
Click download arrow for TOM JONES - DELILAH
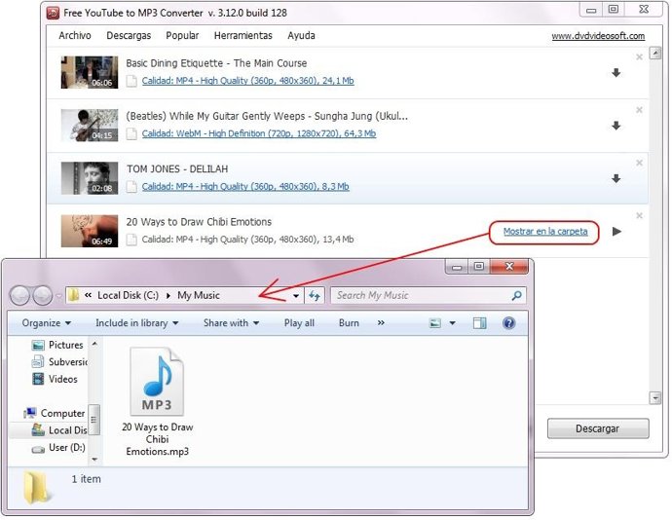(x=616, y=179)
